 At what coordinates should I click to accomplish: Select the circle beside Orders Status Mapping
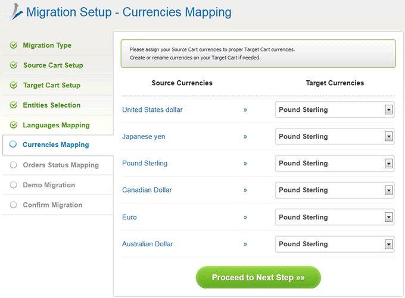(14, 165)
